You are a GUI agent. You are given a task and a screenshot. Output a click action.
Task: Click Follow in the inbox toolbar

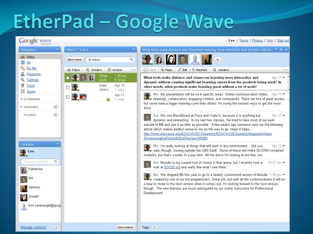point(74,70)
